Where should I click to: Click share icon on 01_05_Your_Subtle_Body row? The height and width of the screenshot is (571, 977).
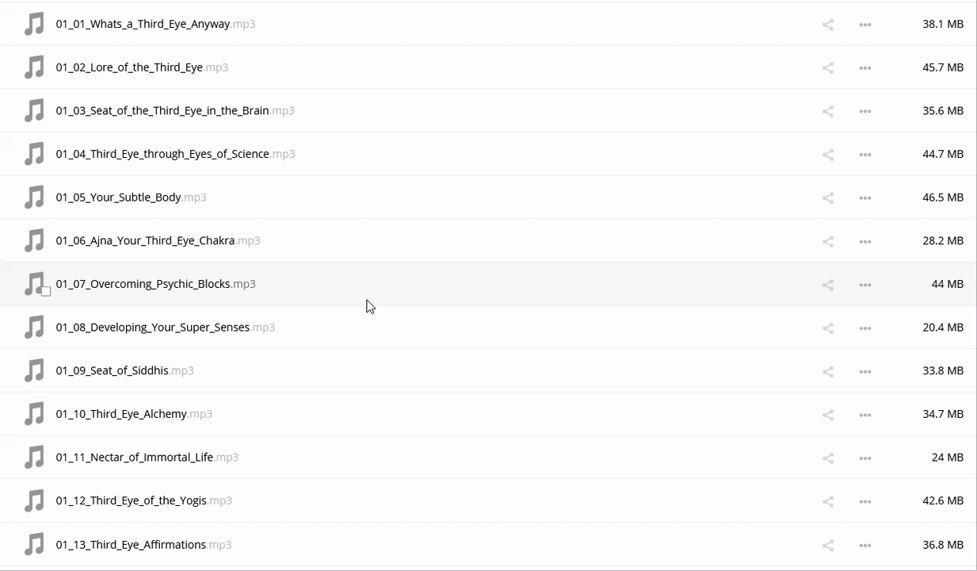(x=828, y=197)
